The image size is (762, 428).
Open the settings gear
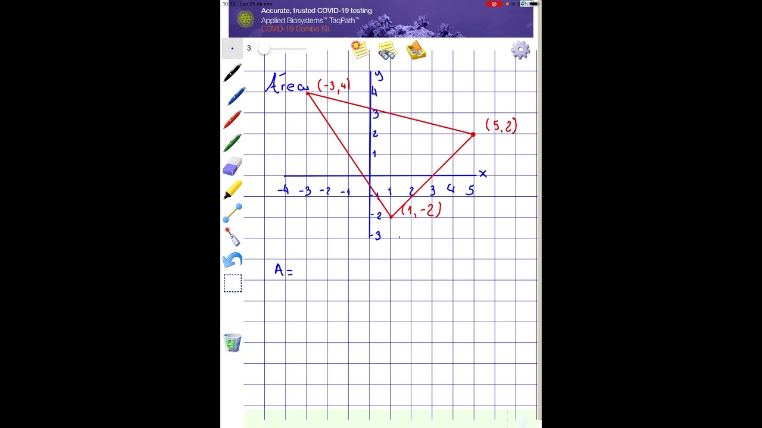tap(520, 50)
